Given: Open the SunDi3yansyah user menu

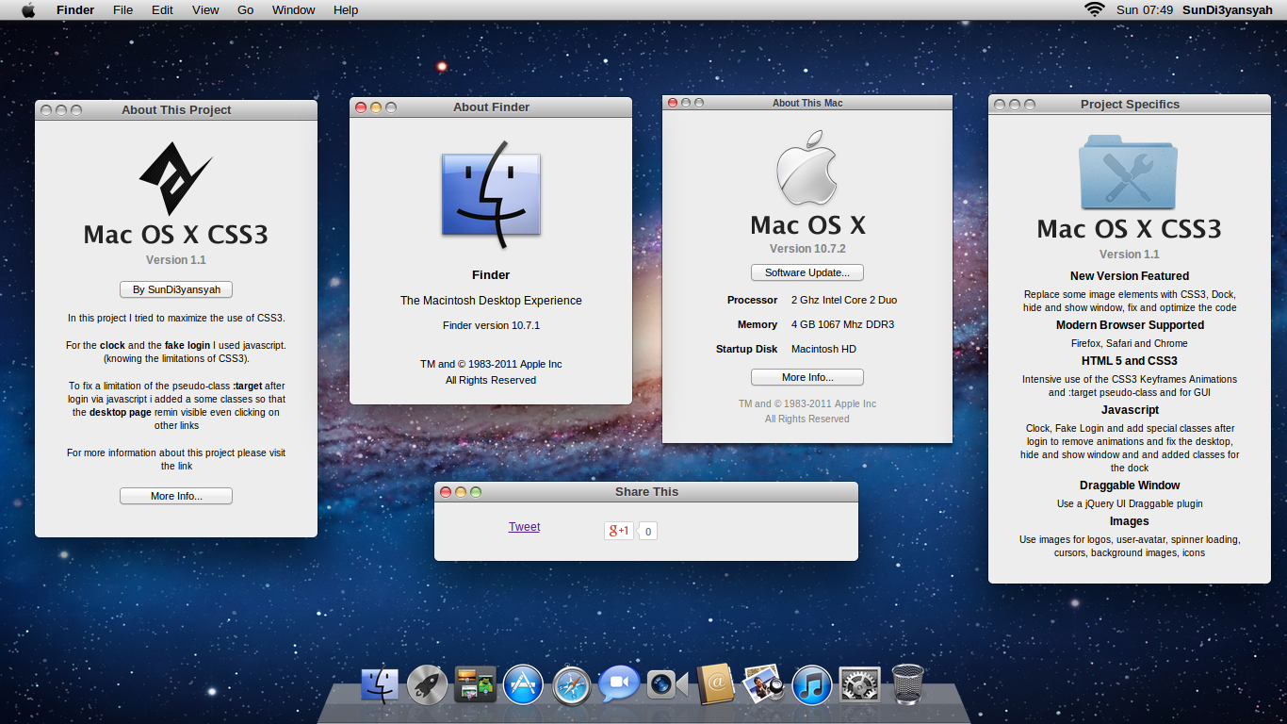Looking at the screenshot, I should pyautogui.click(x=1227, y=9).
